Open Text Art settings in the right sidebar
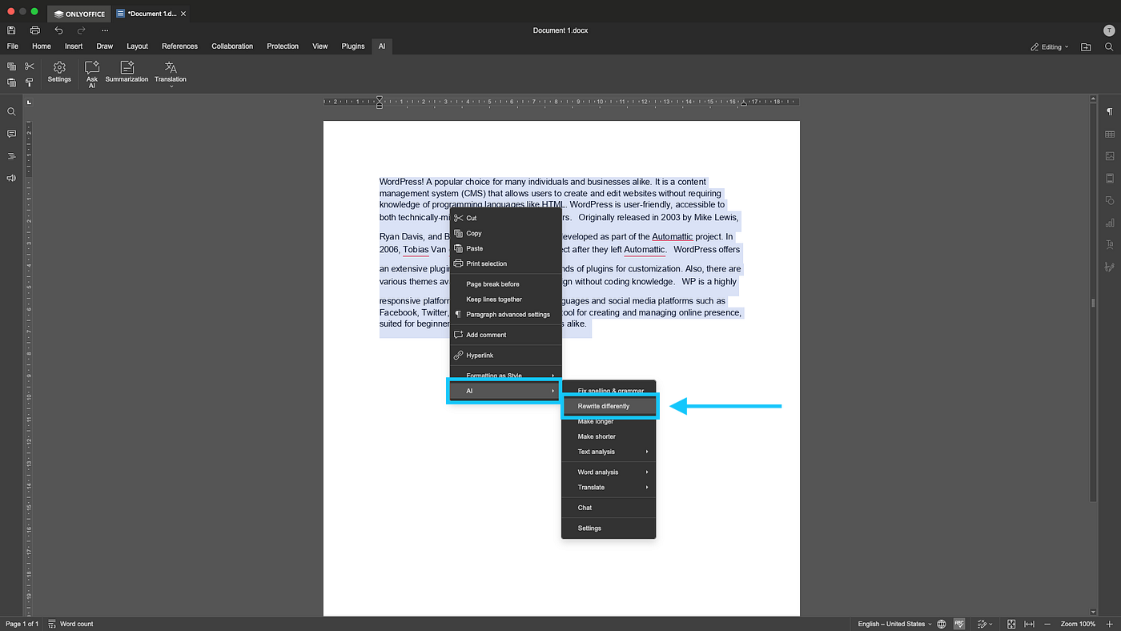Viewport: 1121px width, 631px height. point(1109,244)
